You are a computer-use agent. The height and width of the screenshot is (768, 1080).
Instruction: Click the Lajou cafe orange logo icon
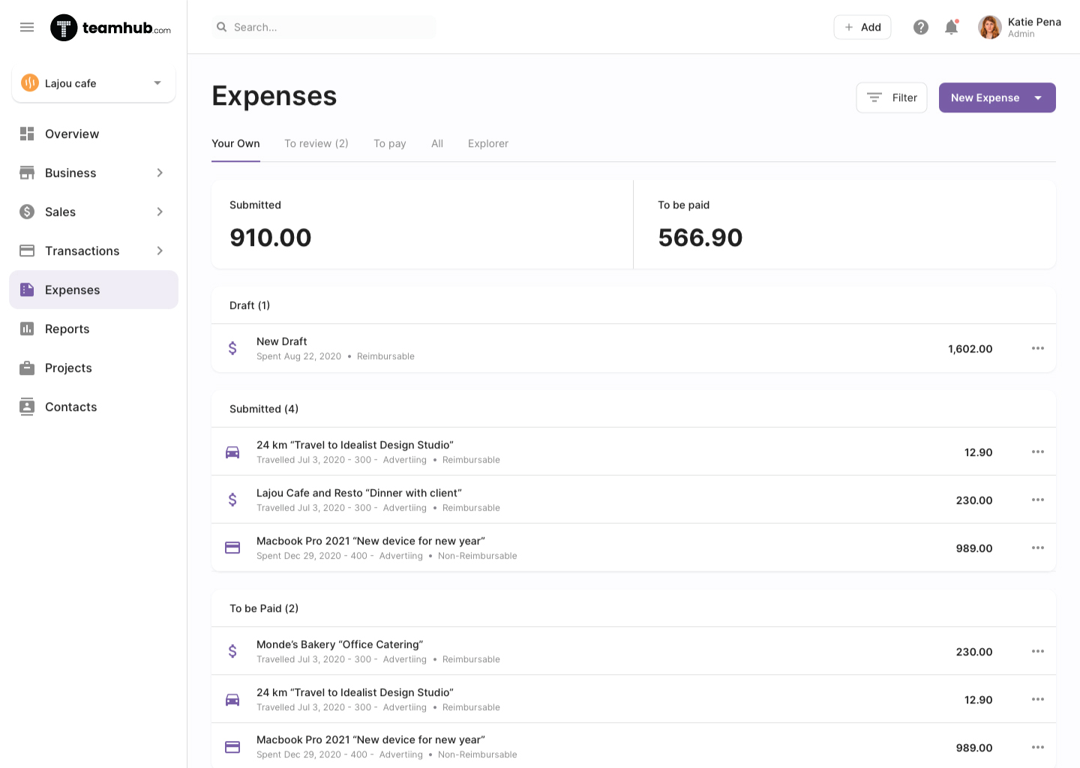tap(30, 82)
